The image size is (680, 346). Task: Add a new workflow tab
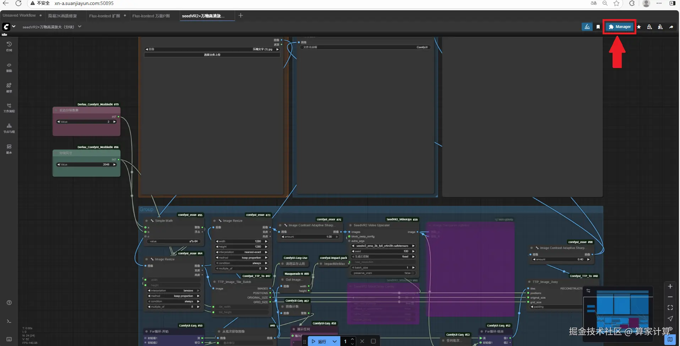[x=241, y=16]
